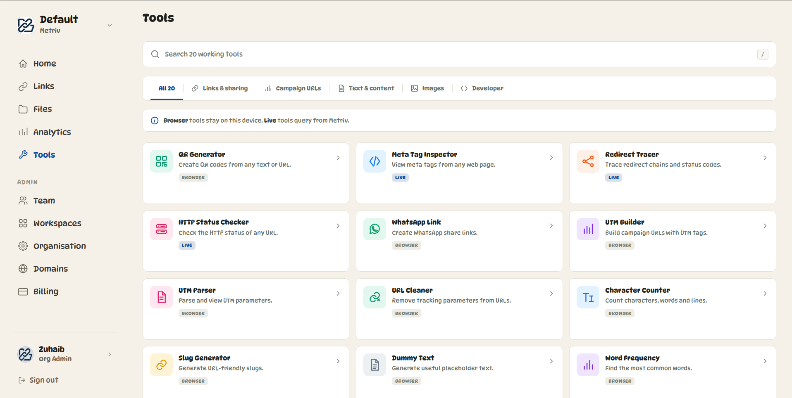792x398 pixels.
Task: Click the Slug Generator link icon
Action: pos(162,365)
